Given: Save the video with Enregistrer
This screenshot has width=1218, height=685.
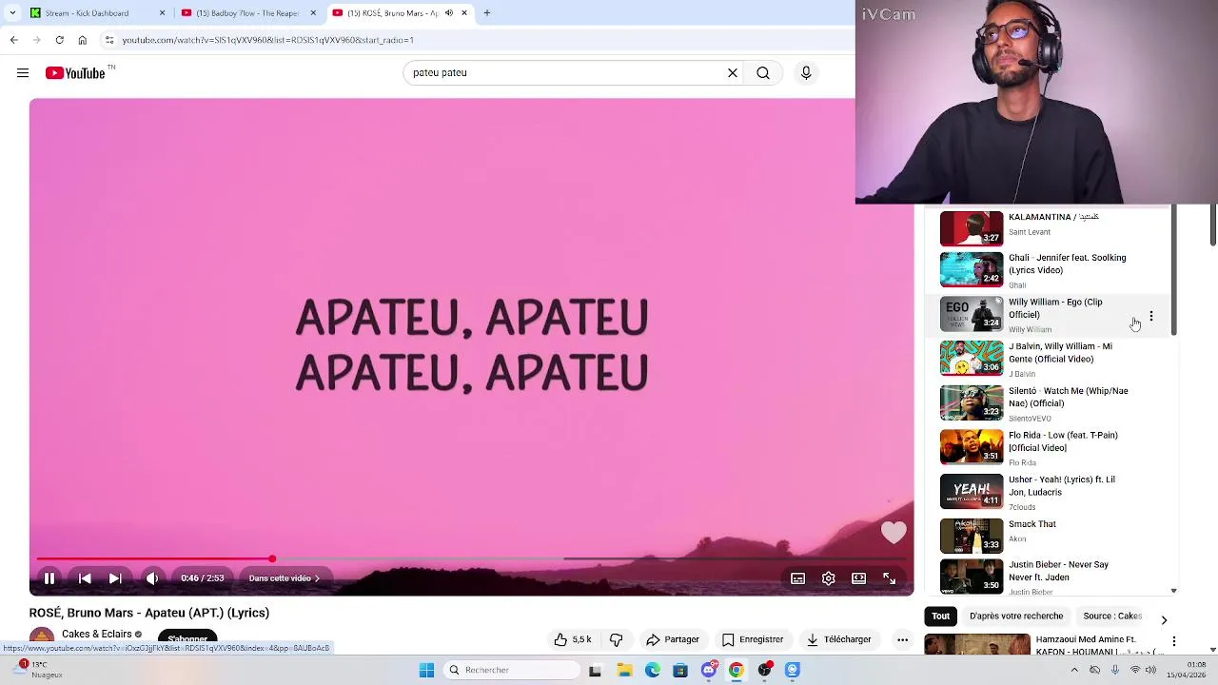Looking at the screenshot, I should click(753, 640).
